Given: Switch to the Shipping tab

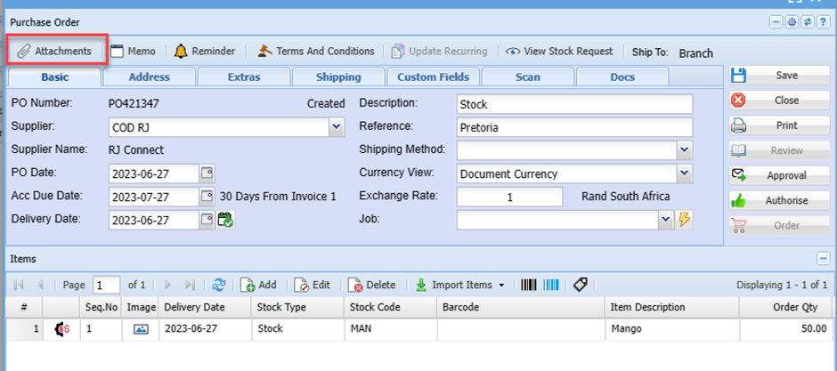Looking at the screenshot, I should (x=338, y=77).
